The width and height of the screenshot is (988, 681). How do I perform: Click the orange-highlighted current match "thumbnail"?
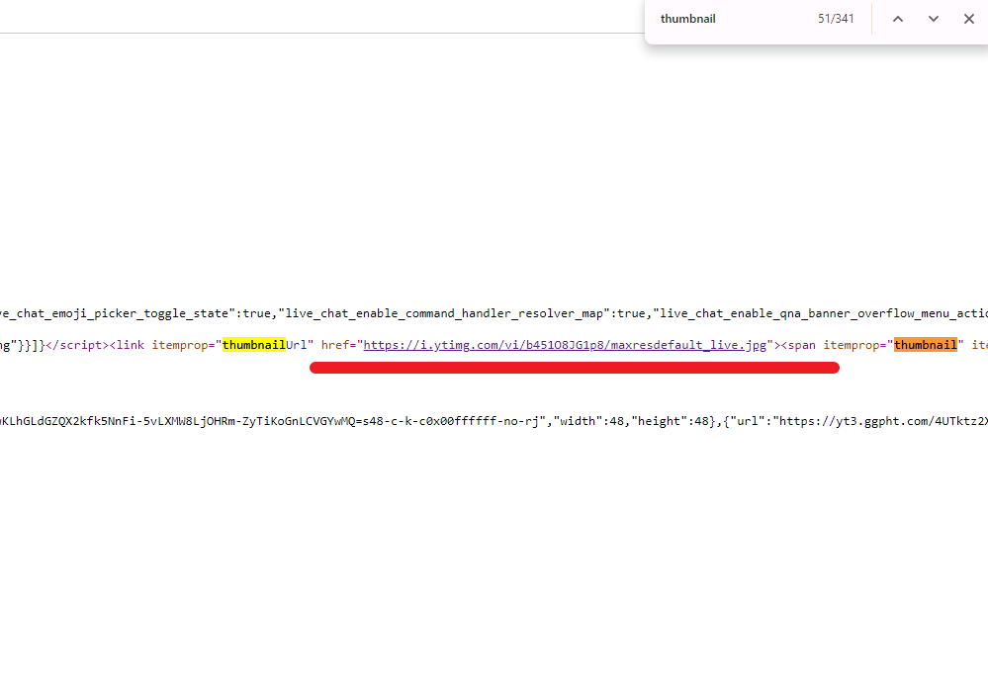tap(926, 345)
